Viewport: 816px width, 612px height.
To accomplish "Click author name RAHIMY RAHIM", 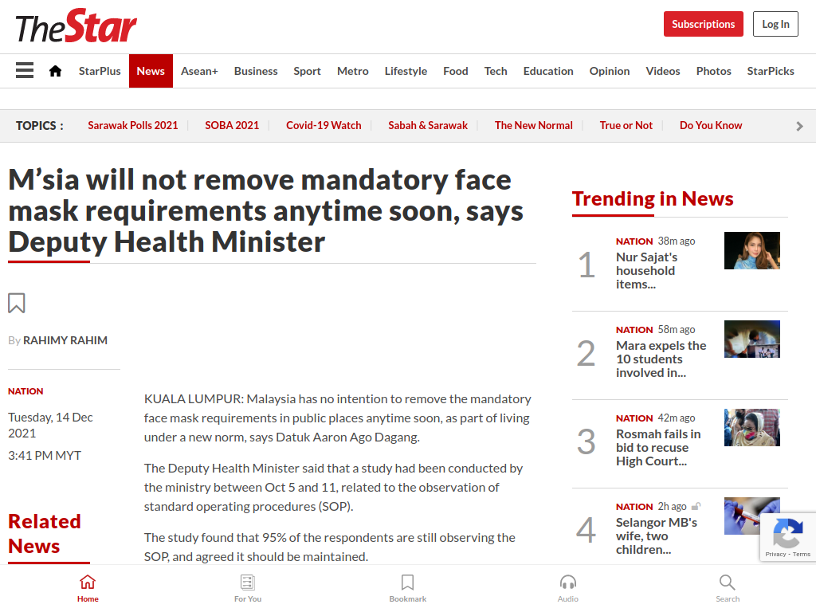I will tap(65, 340).
